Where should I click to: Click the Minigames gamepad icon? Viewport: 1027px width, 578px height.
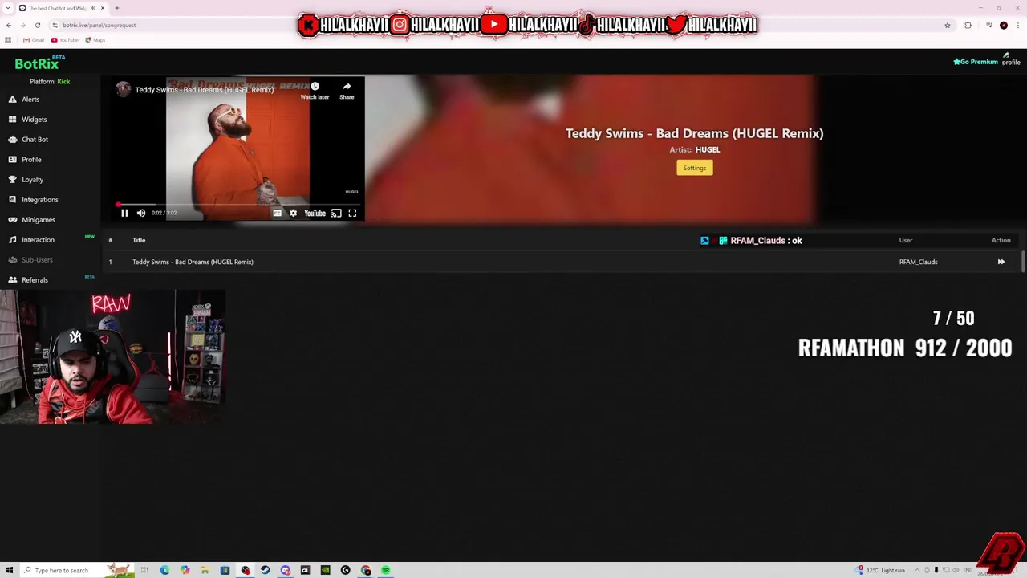(x=12, y=219)
